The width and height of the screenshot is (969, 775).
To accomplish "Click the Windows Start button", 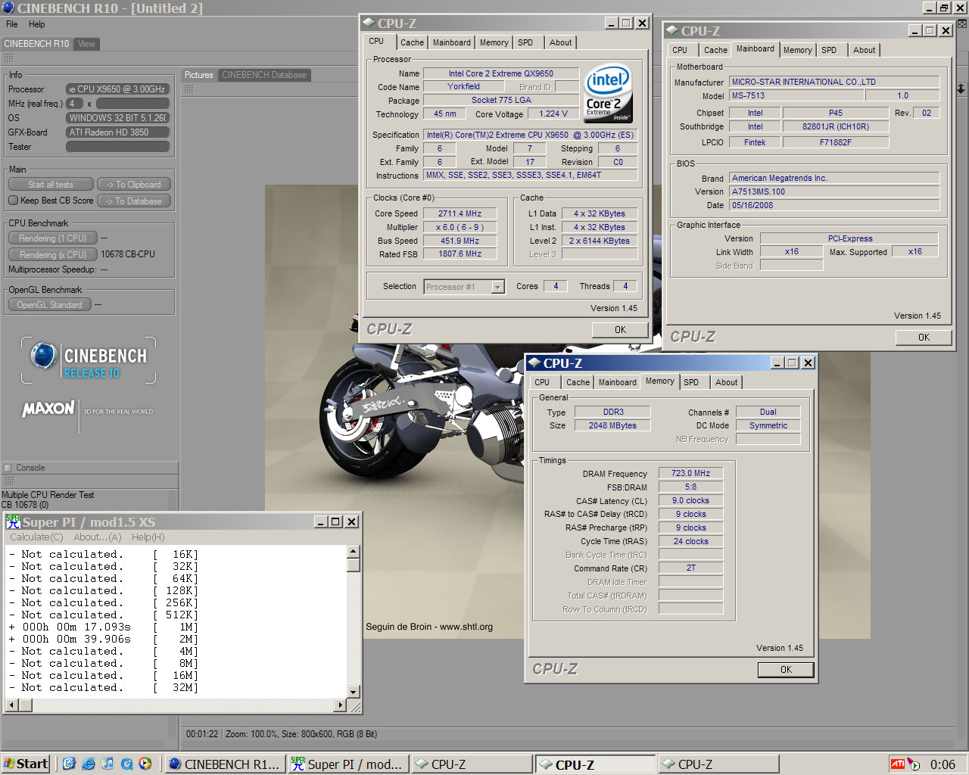I will click(x=26, y=764).
